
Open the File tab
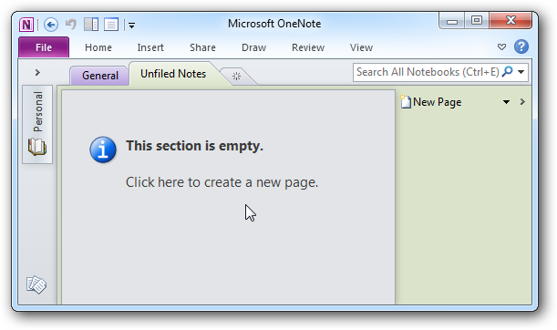pyautogui.click(x=44, y=47)
